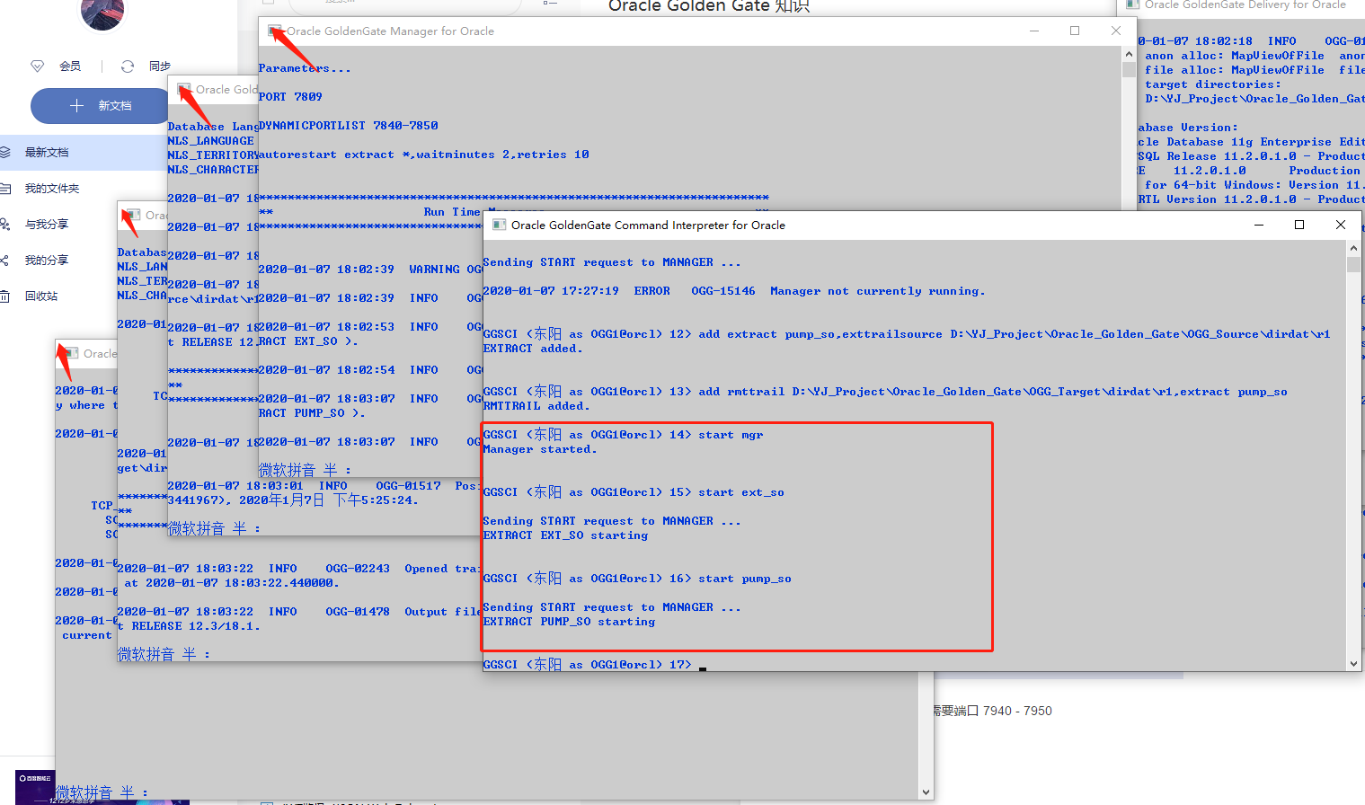Click the GoldenGate Delivery window title icon

click(x=1133, y=4)
